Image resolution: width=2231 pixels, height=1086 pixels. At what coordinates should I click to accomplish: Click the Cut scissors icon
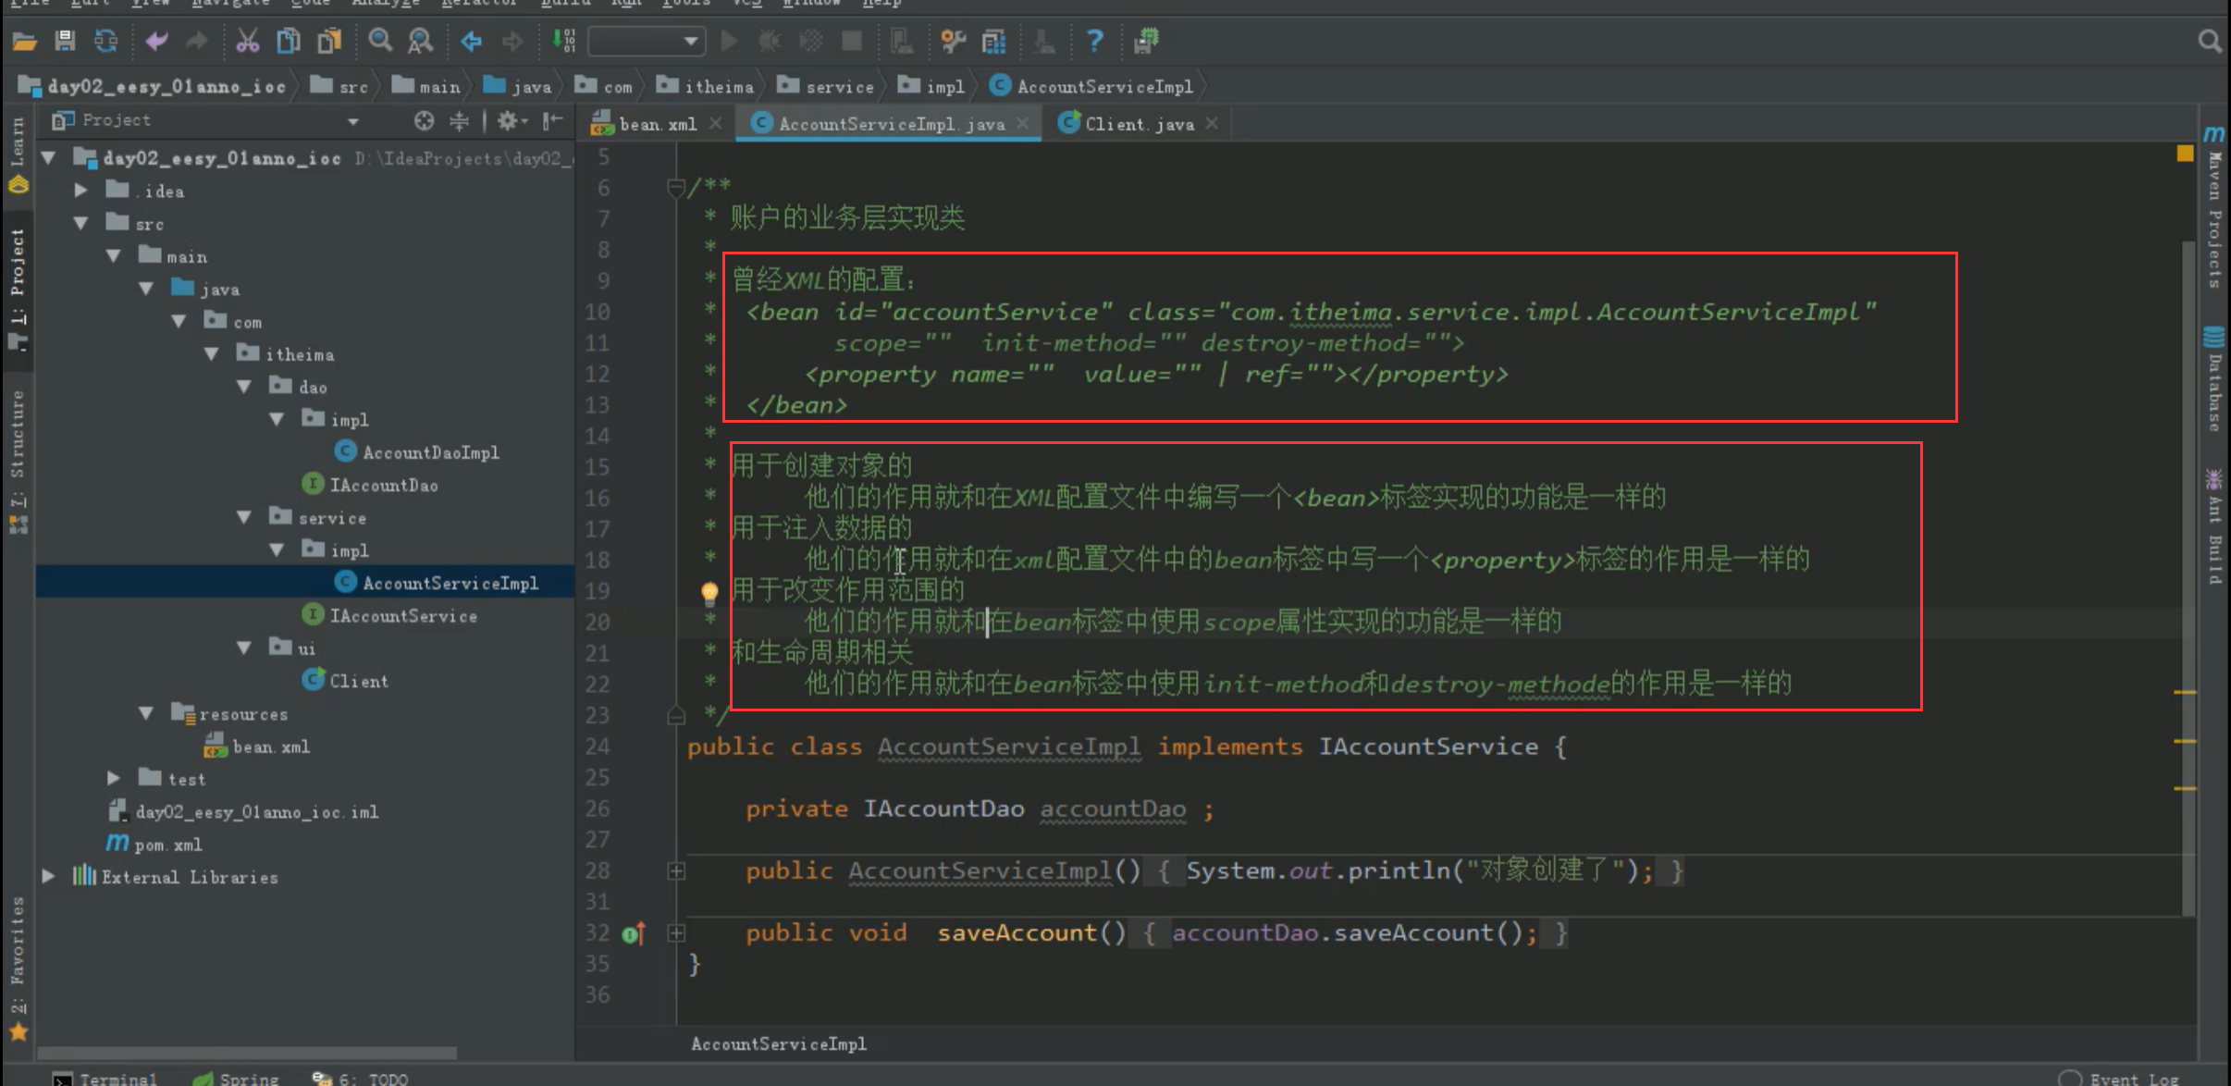pyautogui.click(x=247, y=41)
